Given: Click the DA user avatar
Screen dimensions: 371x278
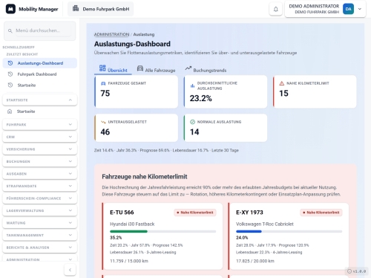Looking at the screenshot, I should click(x=348, y=9).
